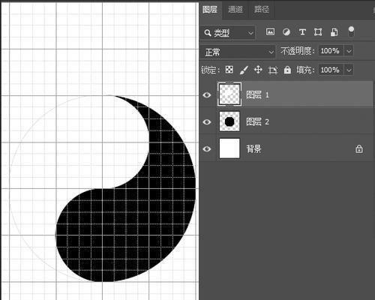Filter layers by pixel layer icon
This screenshot has height=300, width=375.
(x=270, y=31)
